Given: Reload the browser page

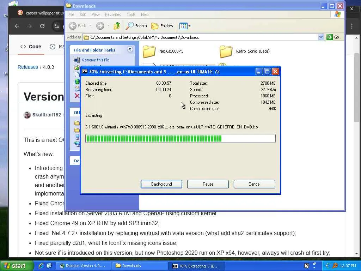Looking at the screenshot, I should [42, 26].
